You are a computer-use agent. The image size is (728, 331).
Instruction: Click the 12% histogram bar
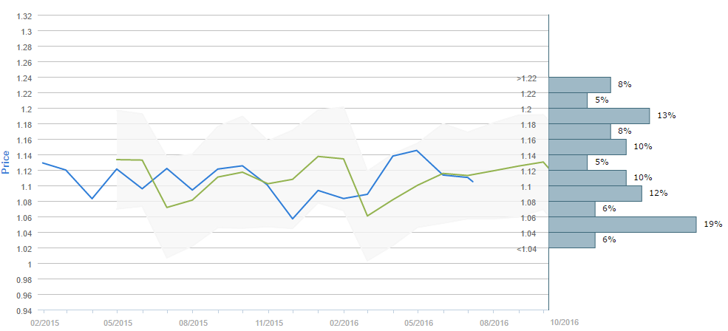tap(596, 194)
